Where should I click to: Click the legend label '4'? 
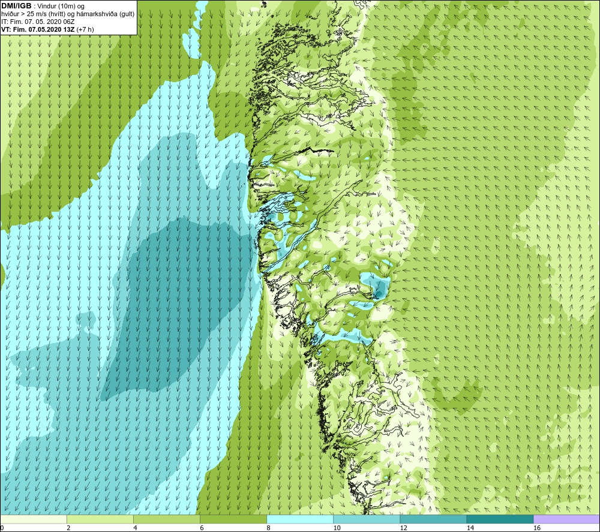pos(135,528)
